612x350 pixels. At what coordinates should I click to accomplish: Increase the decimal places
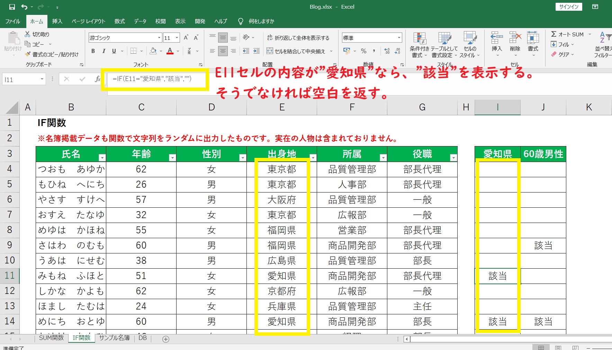point(387,51)
